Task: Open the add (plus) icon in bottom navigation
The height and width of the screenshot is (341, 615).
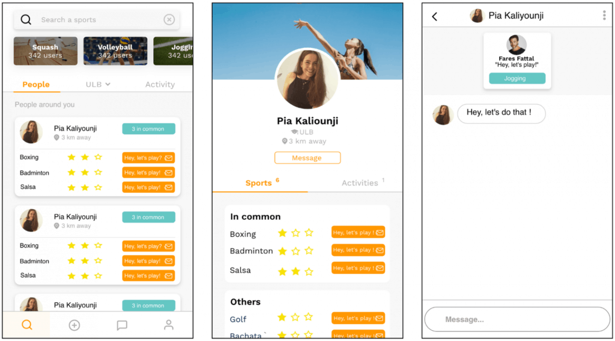Action: 74,325
